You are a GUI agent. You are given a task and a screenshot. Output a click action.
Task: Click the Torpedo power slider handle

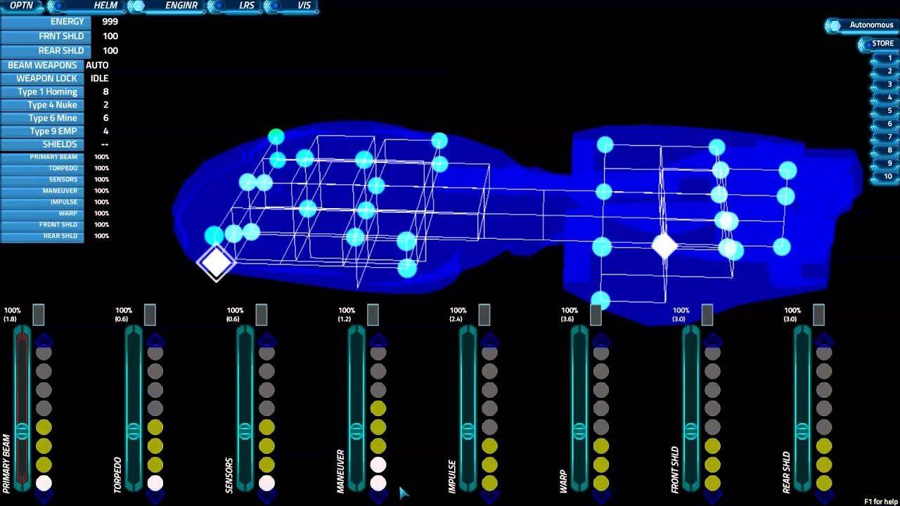click(134, 430)
